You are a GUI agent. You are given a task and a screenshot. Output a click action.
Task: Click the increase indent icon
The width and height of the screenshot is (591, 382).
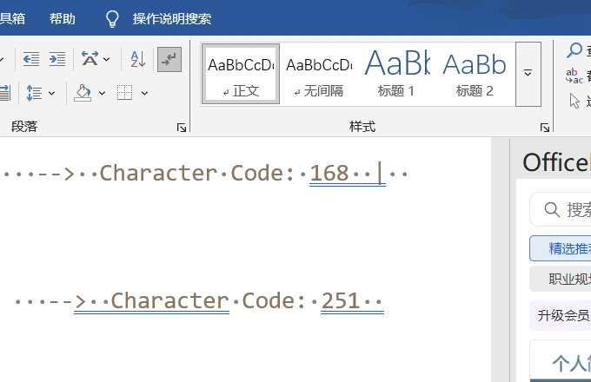(57, 59)
